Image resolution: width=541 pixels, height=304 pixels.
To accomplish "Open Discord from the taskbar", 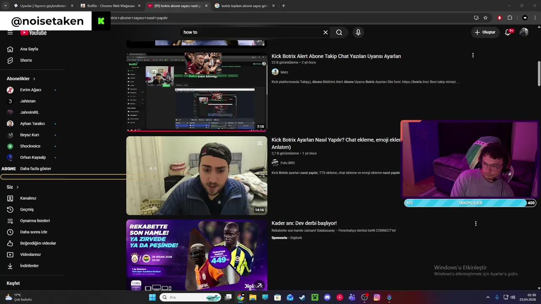I will pyautogui.click(x=327, y=297).
